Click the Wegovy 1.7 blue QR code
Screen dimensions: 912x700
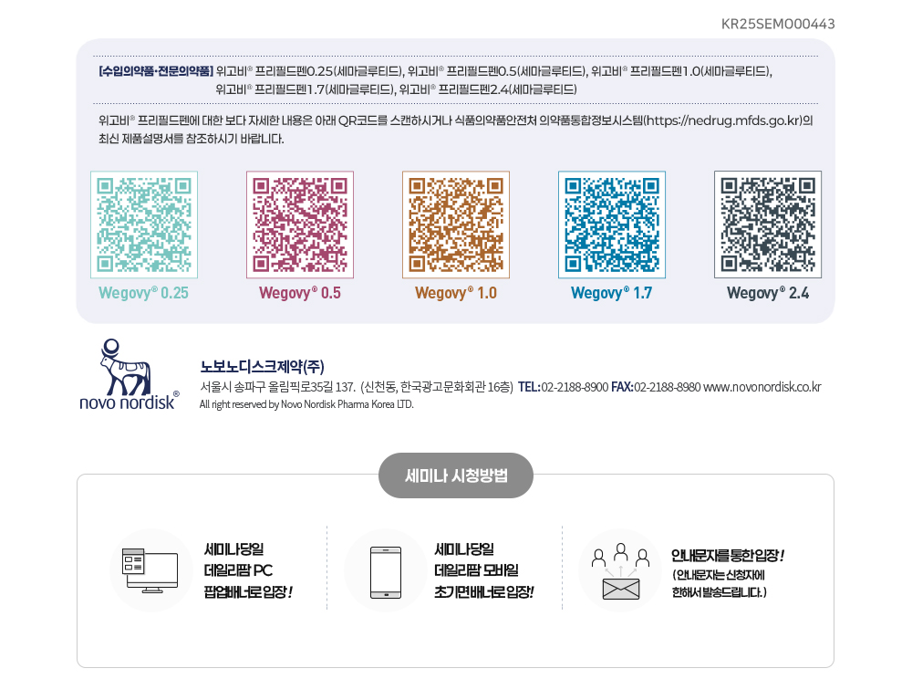tap(612, 225)
